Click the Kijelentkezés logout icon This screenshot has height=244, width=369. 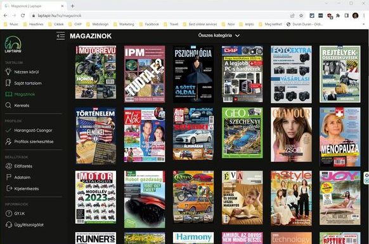pyautogui.click(x=9, y=188)
